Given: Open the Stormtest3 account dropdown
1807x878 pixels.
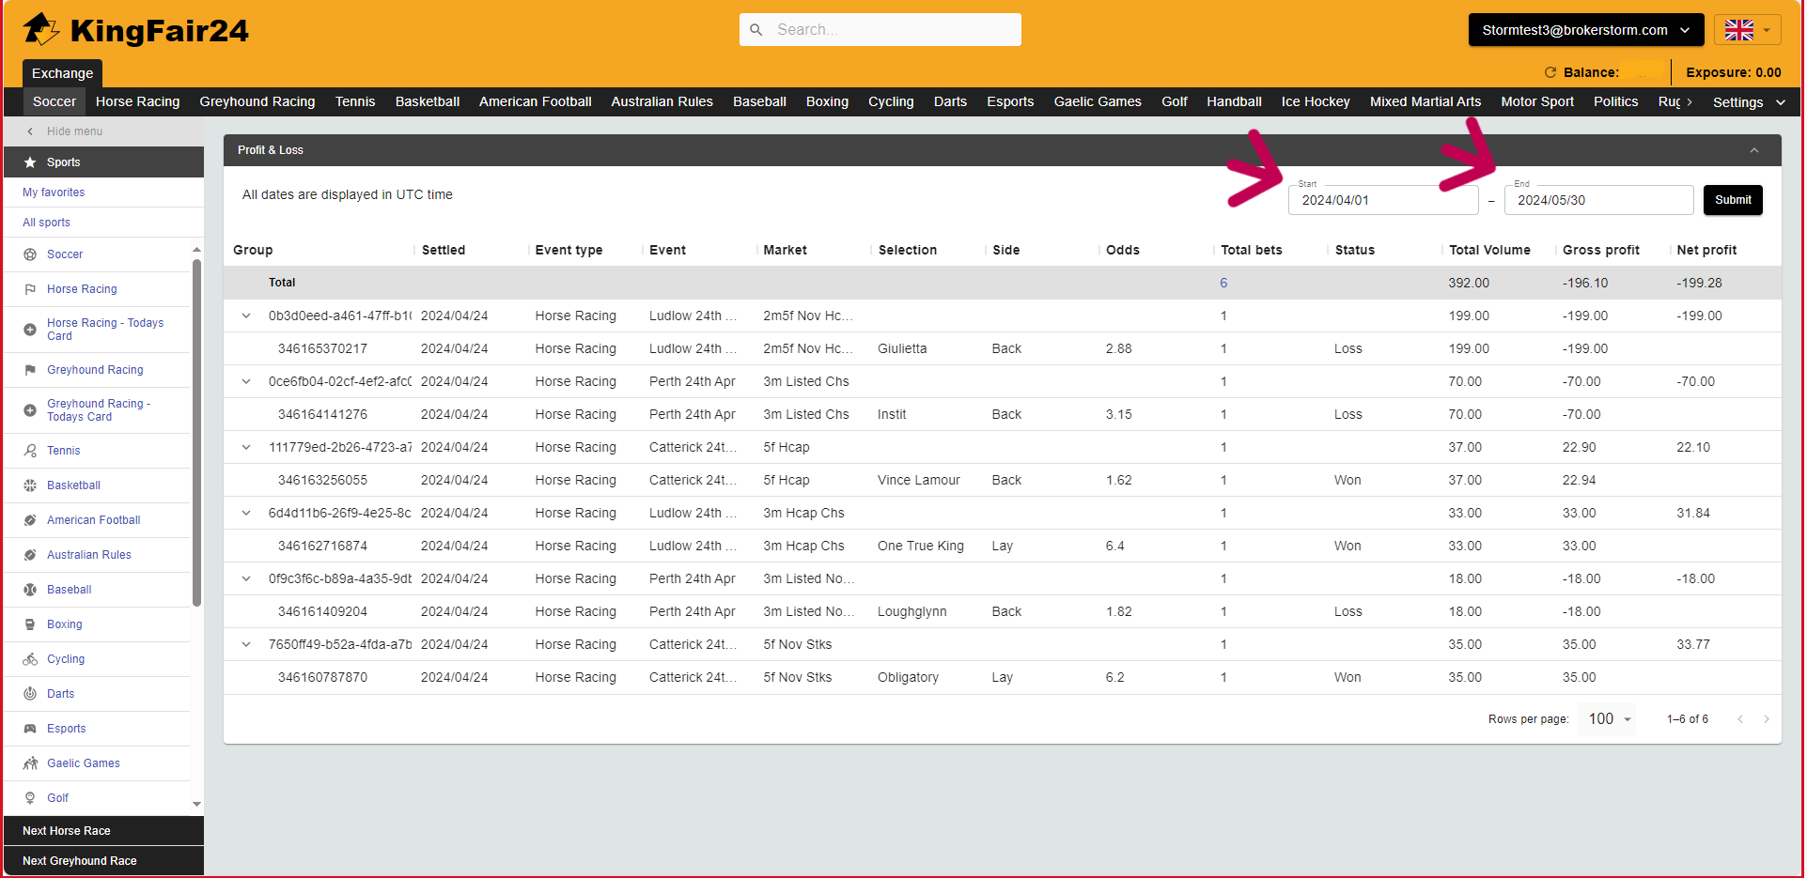Looking at the screenshot, I should coord(1586,30).
